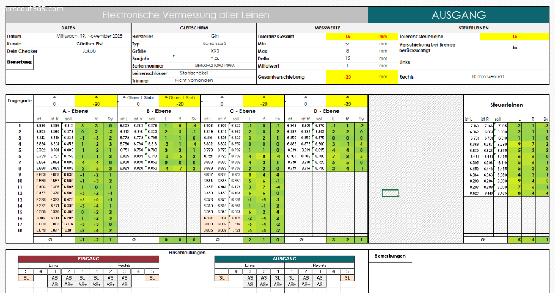Click the Typ field 'Bonanza 3'
Image resolution: width=555 pixels, height=293 pixels.
click(215, 43)
